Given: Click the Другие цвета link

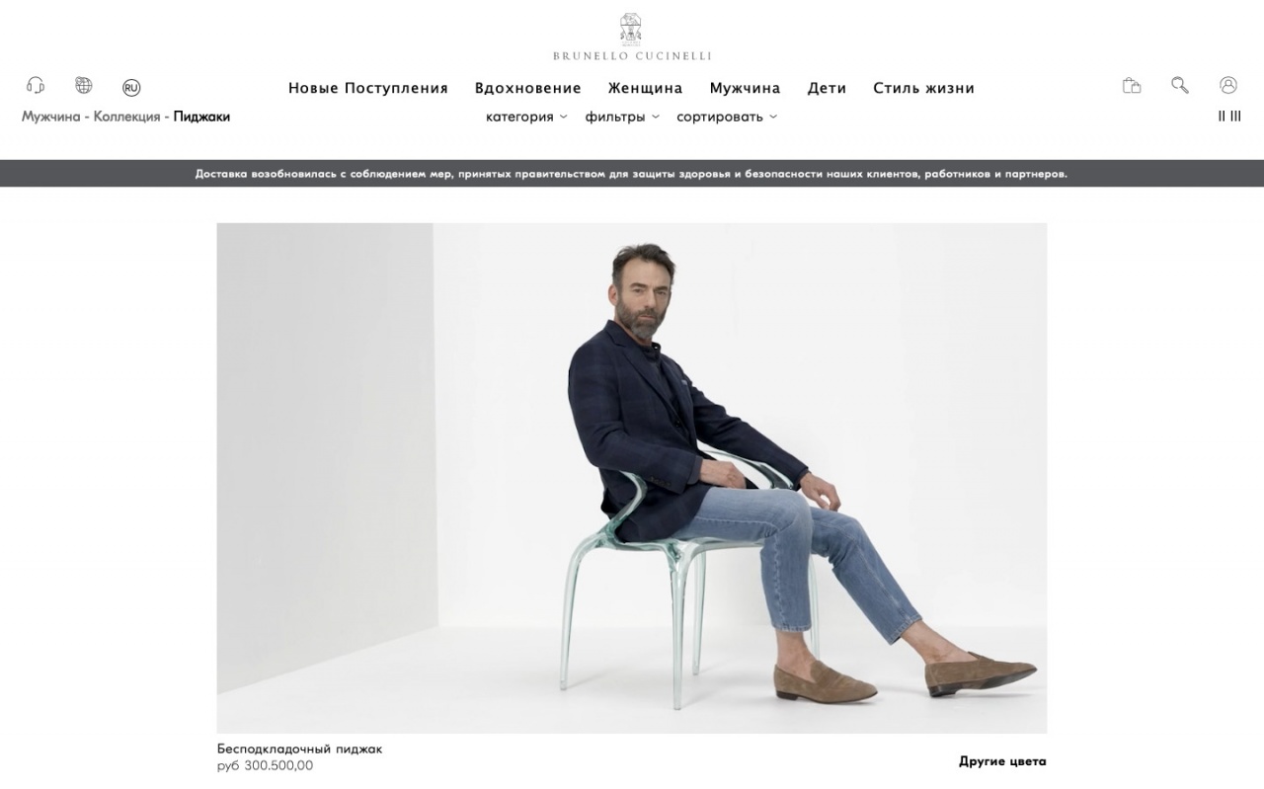Looking at the screenshot, I should coord(1002,761).
